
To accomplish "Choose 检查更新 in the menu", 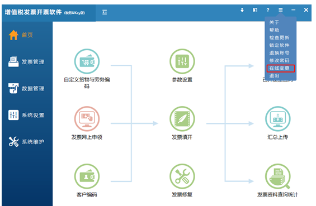I will click(x=279, y=37).
